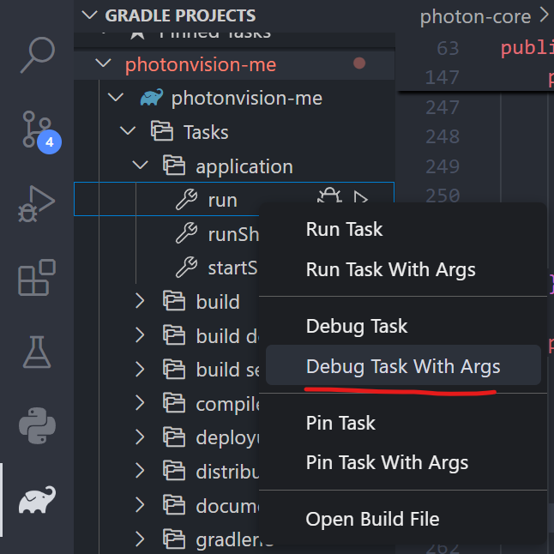
Task: Click line number 248 in editor gutter
Action: click(443, 136)
